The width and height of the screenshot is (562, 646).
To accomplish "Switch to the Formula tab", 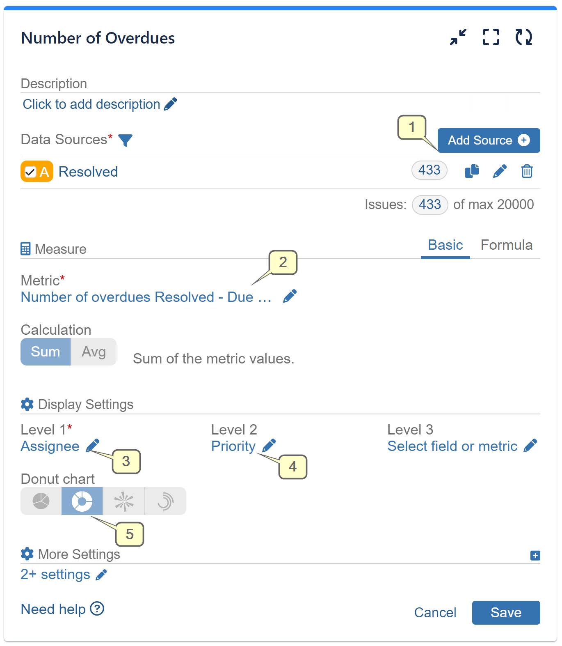I will click(506, 245).
